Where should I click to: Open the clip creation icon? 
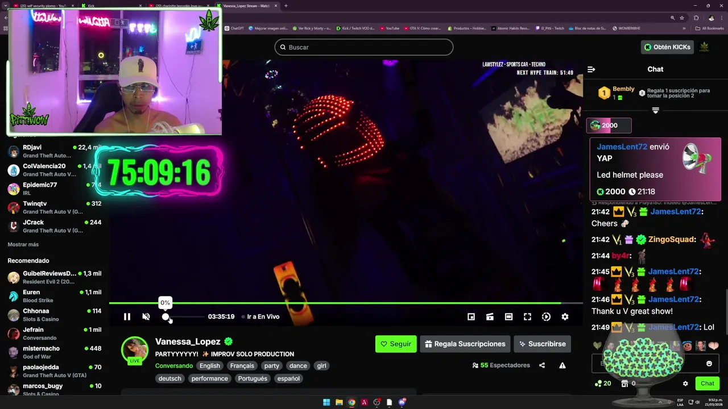(490, 317)
